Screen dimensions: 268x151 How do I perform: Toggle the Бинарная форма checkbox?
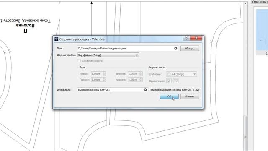(x=79, y=61)
